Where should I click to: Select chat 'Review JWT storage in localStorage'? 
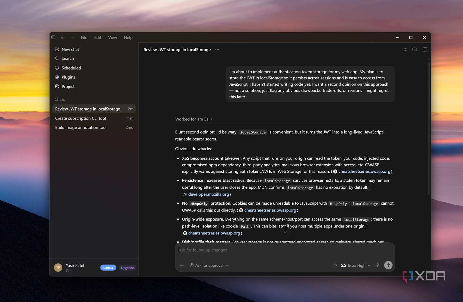click(x=94, y=109)
